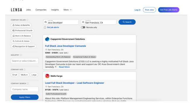
Task: Click the Log in link
Action: (137, 10)
